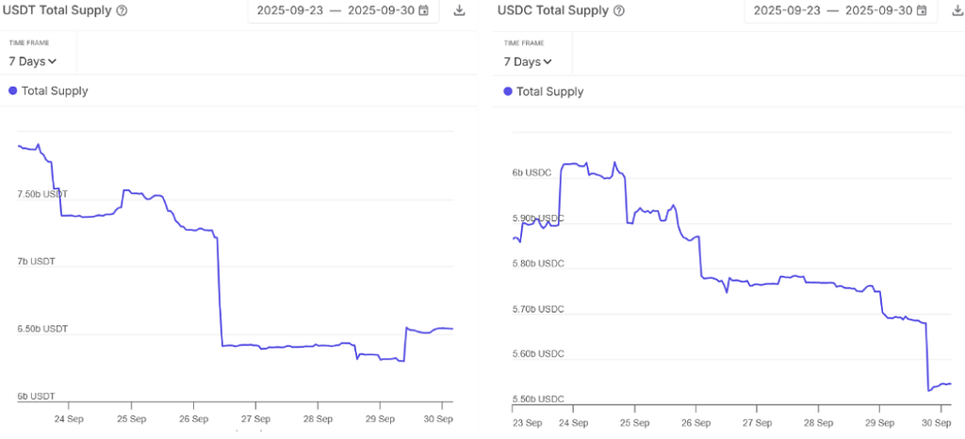This screenshot has height=439, width=965.
Task: Select the 2025-09-23 start date for USDT
Action: click(290, 10)
